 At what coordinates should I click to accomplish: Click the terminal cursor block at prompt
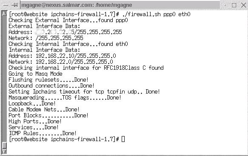click(x=123, y=139)
